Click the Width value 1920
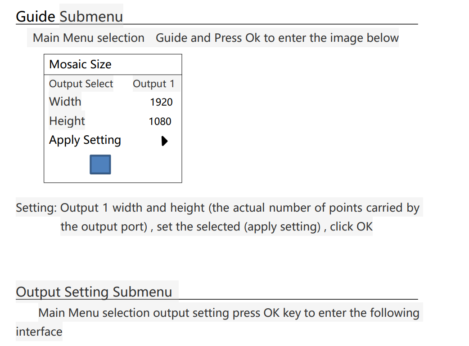Viewport: 469px width, 346px height. [161, 102]
